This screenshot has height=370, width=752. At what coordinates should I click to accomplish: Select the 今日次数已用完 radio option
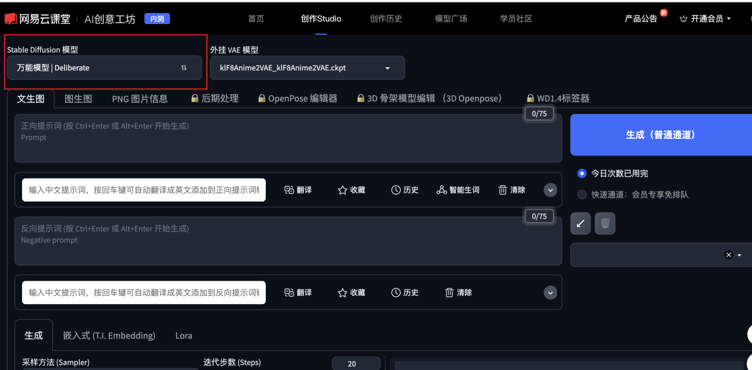(582, 173)
